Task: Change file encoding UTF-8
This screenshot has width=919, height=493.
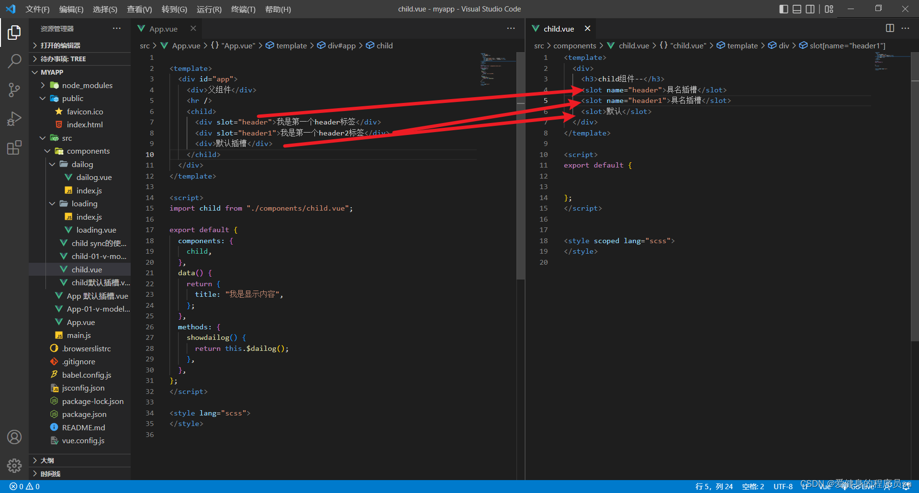Action: (783, 486)
